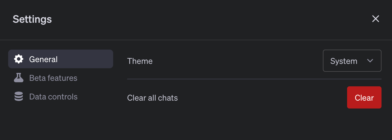Click the database stack icon for Data controls
Screen dimensions: 392x140
click(19, 97)
